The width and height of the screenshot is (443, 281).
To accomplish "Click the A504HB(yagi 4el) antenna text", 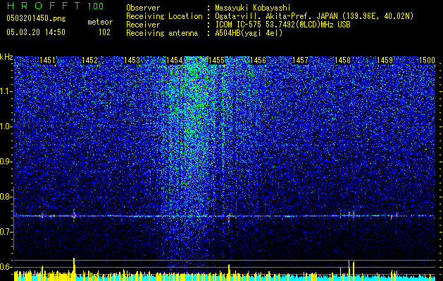I will point(249,33).
